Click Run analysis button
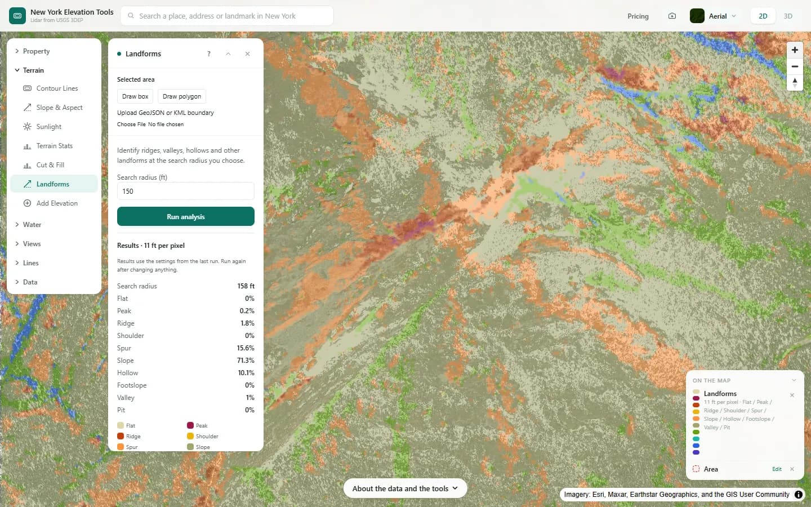Viewport: 811px width, 507px height. point(186,216)
